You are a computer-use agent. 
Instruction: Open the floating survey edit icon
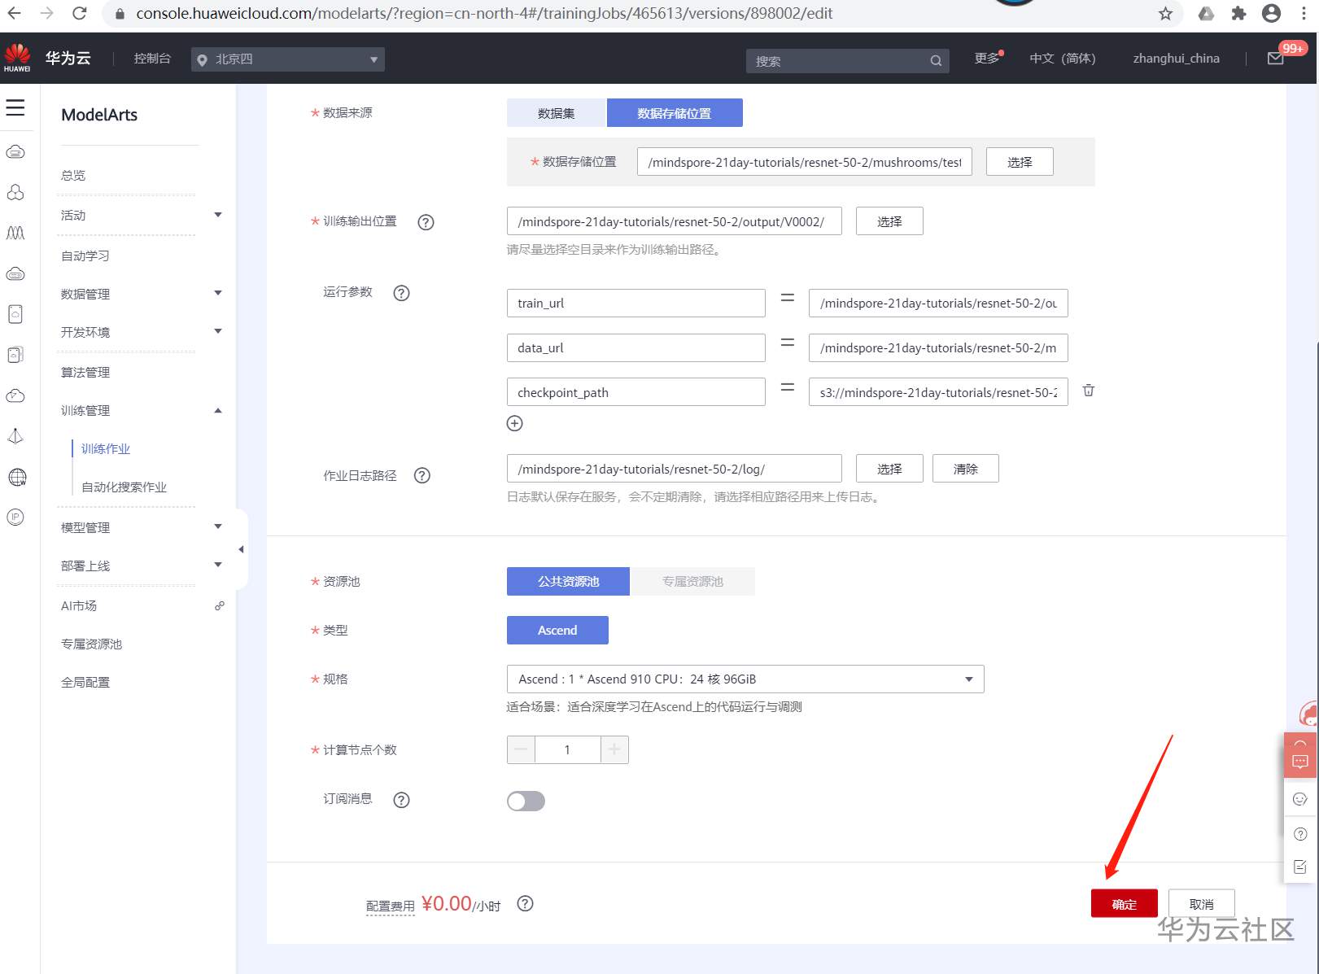click(1300, 867)
